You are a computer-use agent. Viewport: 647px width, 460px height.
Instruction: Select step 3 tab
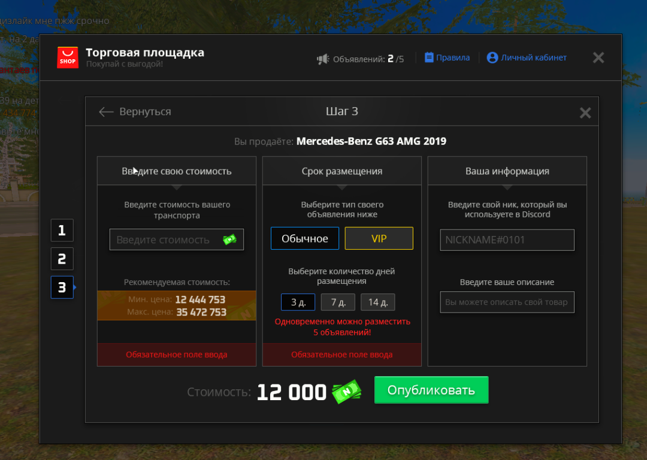pos(62,287)
